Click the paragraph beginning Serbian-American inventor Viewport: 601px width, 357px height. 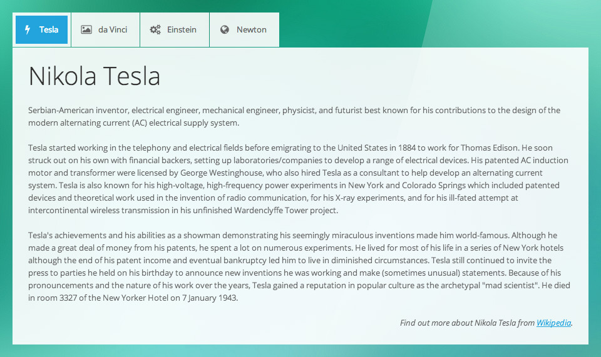(294, 116)
